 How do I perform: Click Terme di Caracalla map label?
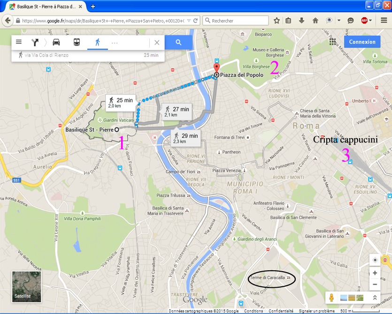tap(267, 278)
